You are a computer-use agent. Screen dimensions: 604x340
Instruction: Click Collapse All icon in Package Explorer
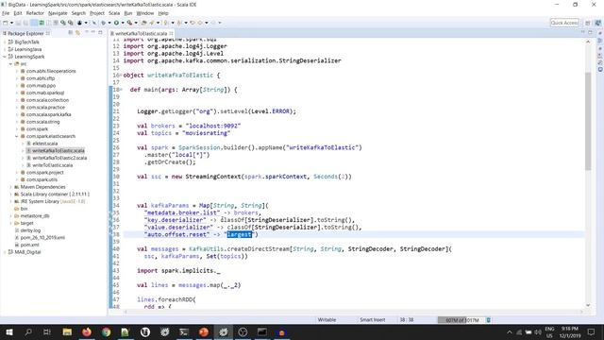pyautogui.click(x=70, y=33)
